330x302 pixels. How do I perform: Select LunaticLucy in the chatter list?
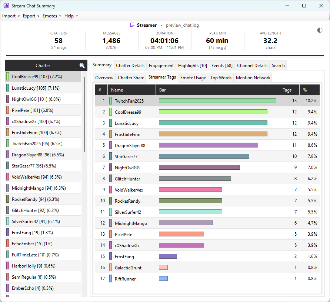point(43,88)
